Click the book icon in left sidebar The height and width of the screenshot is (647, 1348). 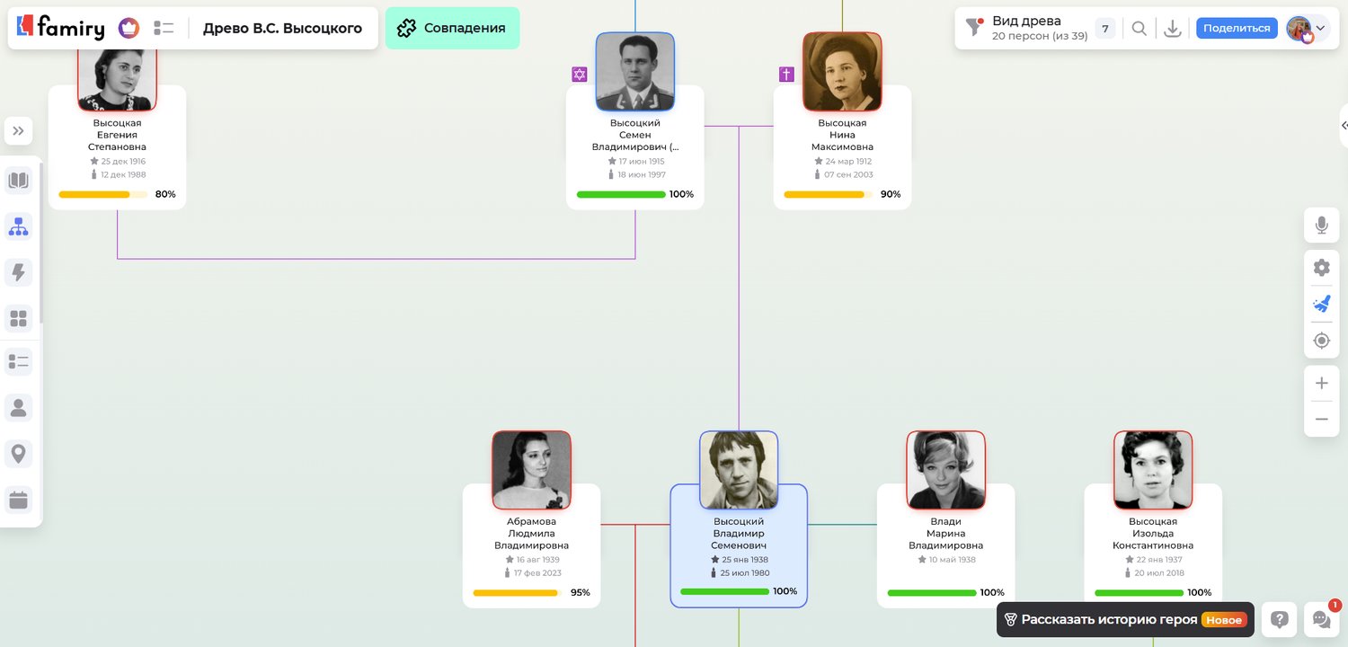click(x=18, y=181)
